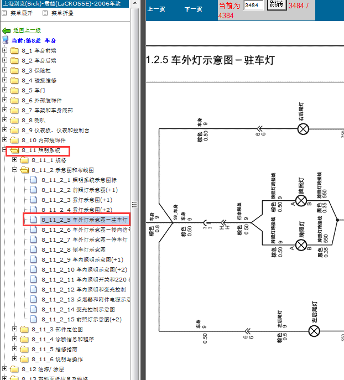Collapse the 8_11_2 示意图和布线图 node
The width and height of the screenshot is (344, 380).
tap(14, 170)
